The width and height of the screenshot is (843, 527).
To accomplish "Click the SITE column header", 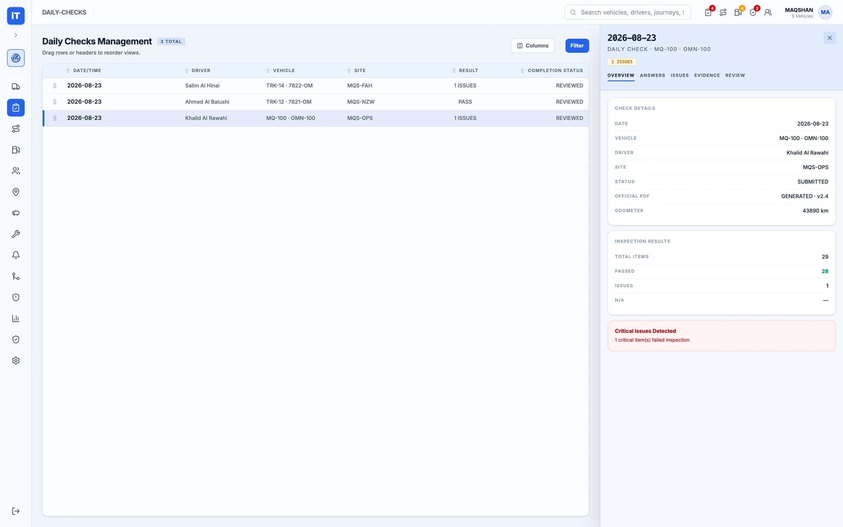I will [360, 71].
